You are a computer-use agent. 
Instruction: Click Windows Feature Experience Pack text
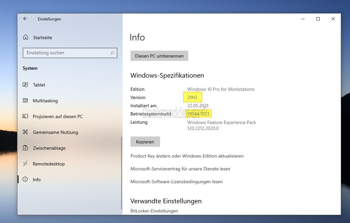[x=222, y=122]
